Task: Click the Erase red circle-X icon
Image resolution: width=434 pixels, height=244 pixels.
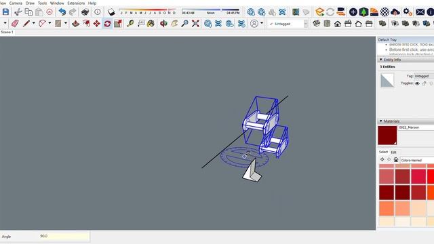Action: click(x=50, y=12)
